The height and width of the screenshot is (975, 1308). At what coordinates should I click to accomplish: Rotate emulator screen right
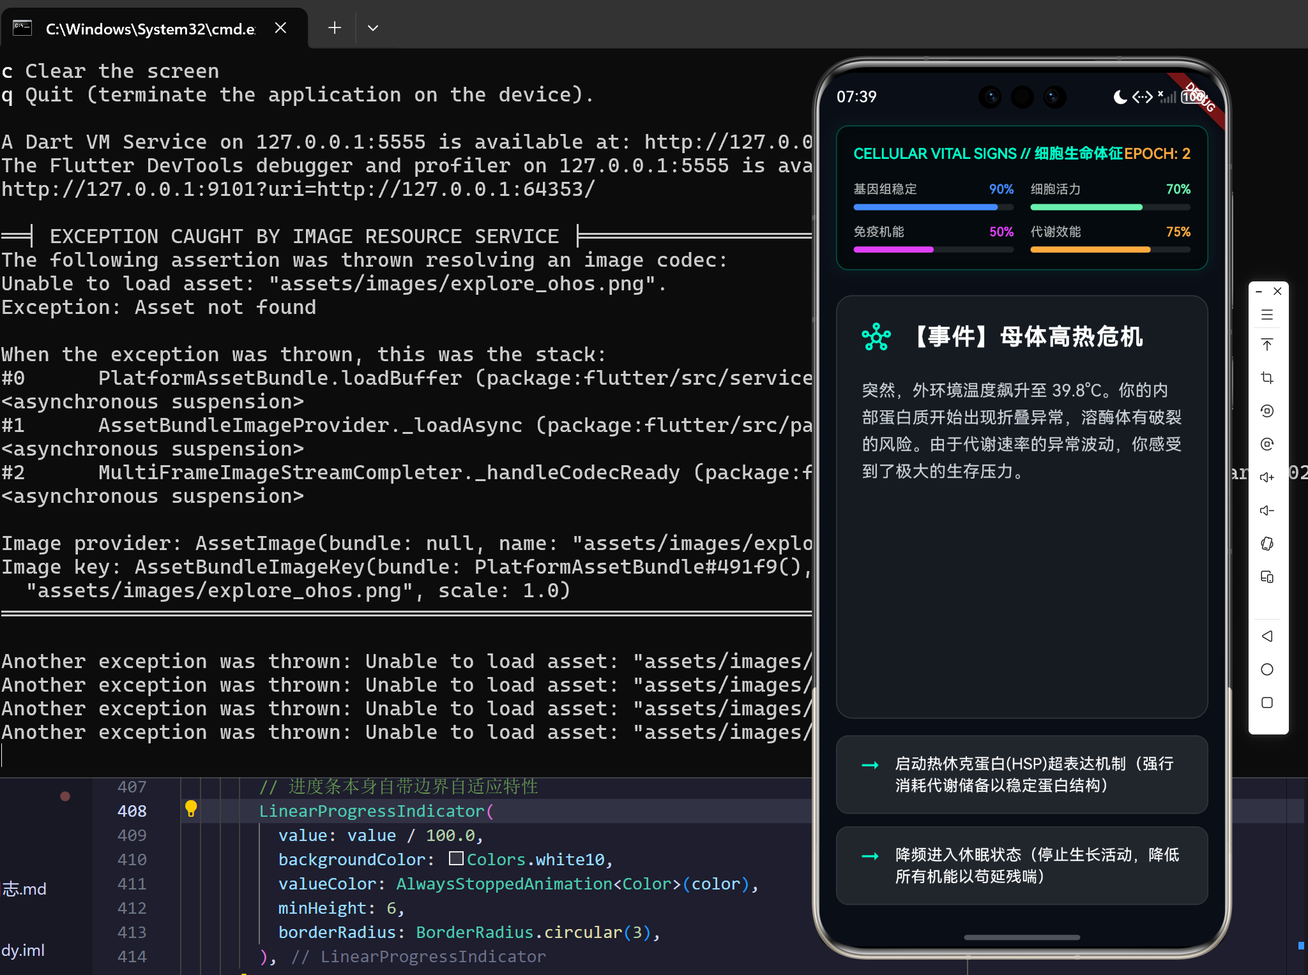tap(1267, 444)
